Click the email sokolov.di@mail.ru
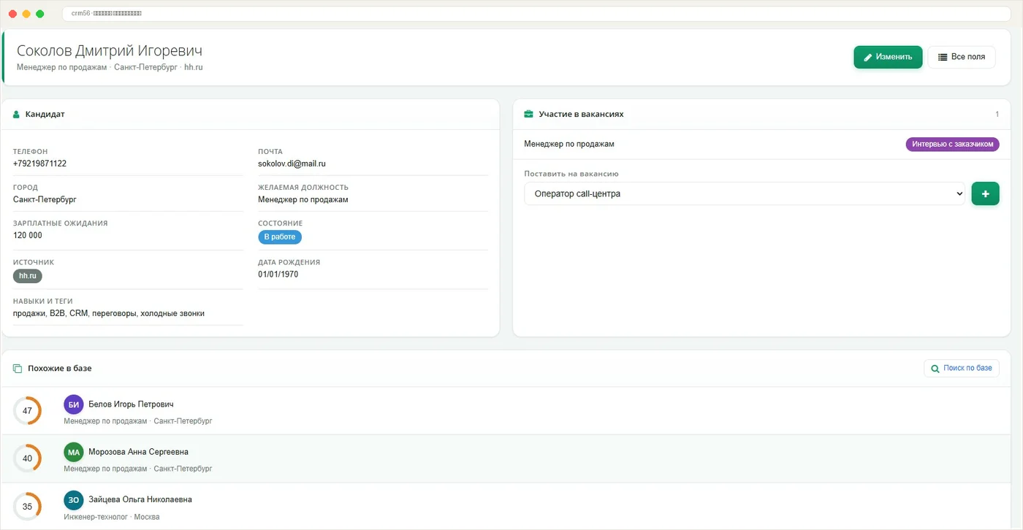Viewport: 1023px width, 530px height. pyautogui.click(x=292, y=164)
